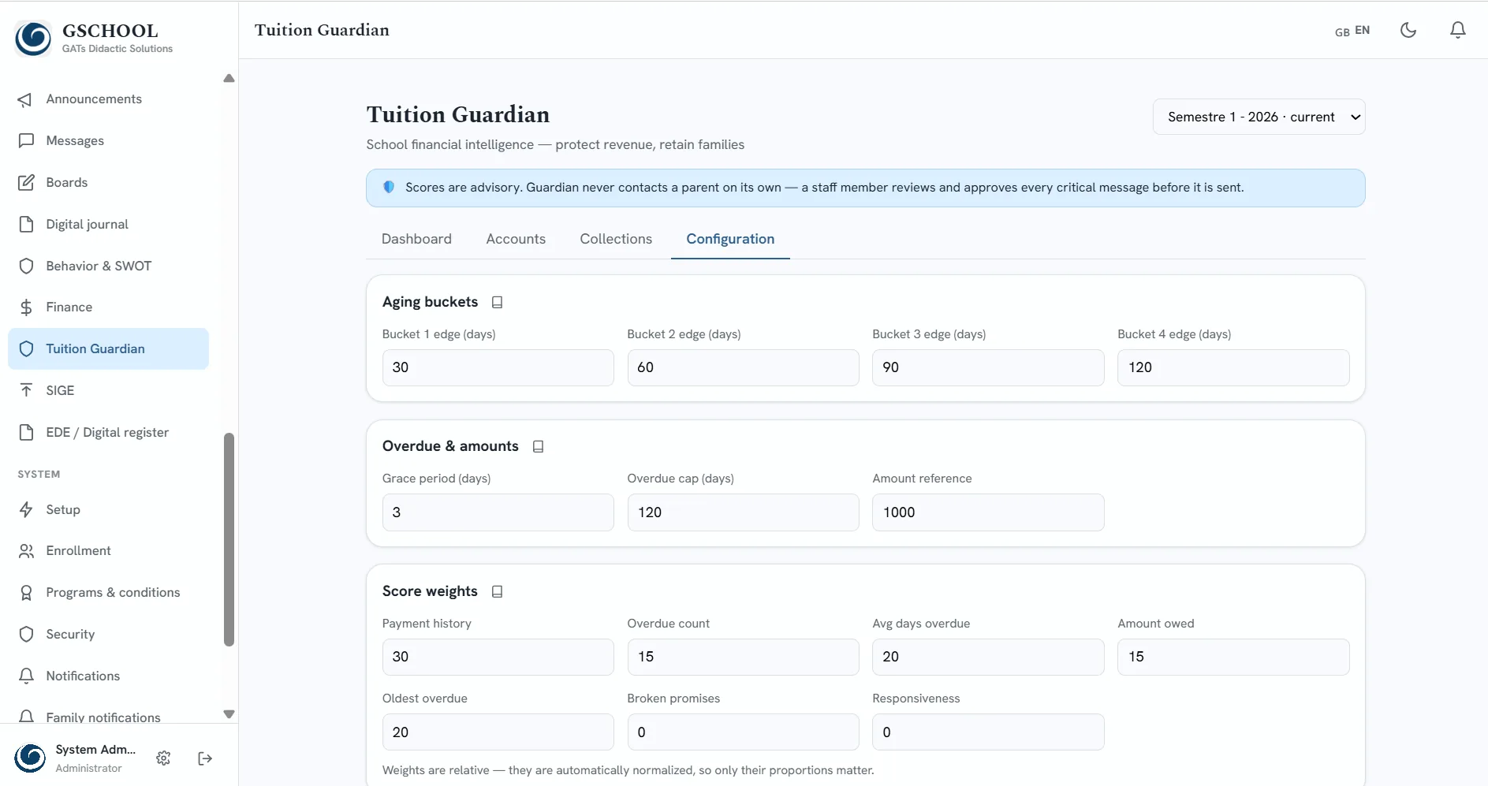The image size is (1488, 786).
Task: Switch to the Collections tab
Action: [616, 239]
